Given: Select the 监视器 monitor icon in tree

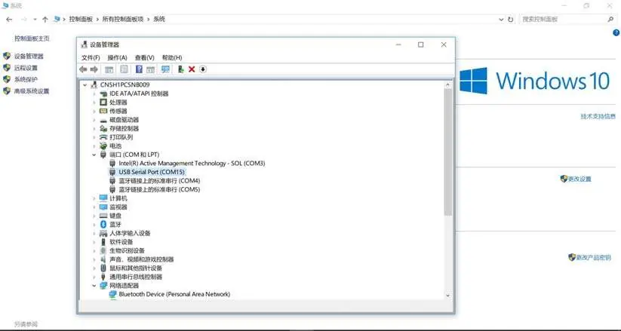Looking at the screenshot, I should tap(103, 207).
